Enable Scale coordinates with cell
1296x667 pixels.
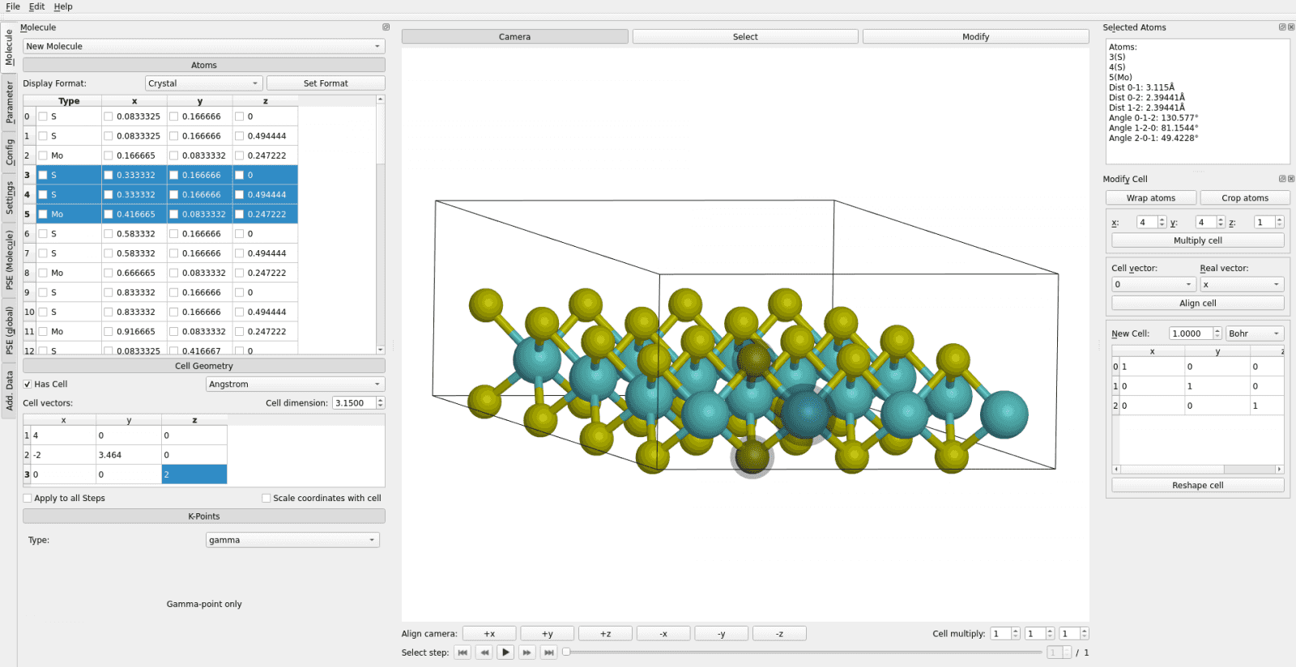pos(266,499)
